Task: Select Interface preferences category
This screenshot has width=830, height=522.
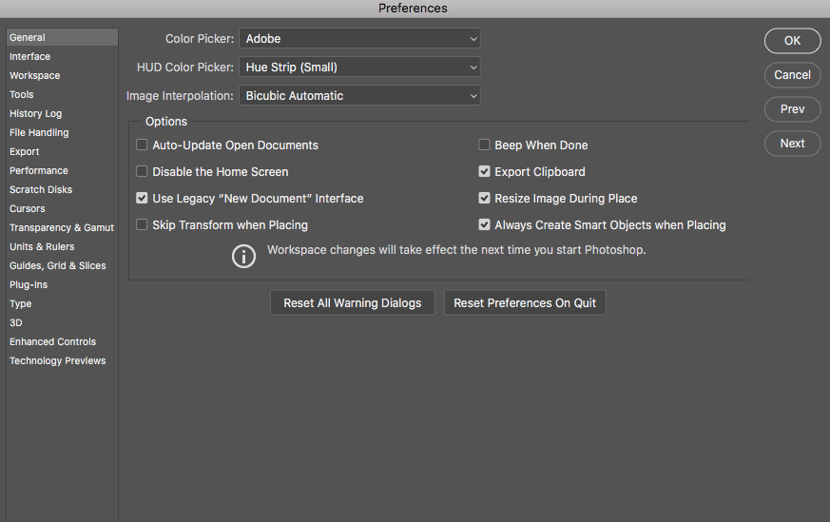Action: tap(30, 57)
